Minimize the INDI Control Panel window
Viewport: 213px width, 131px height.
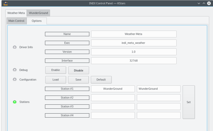point(199,3)
